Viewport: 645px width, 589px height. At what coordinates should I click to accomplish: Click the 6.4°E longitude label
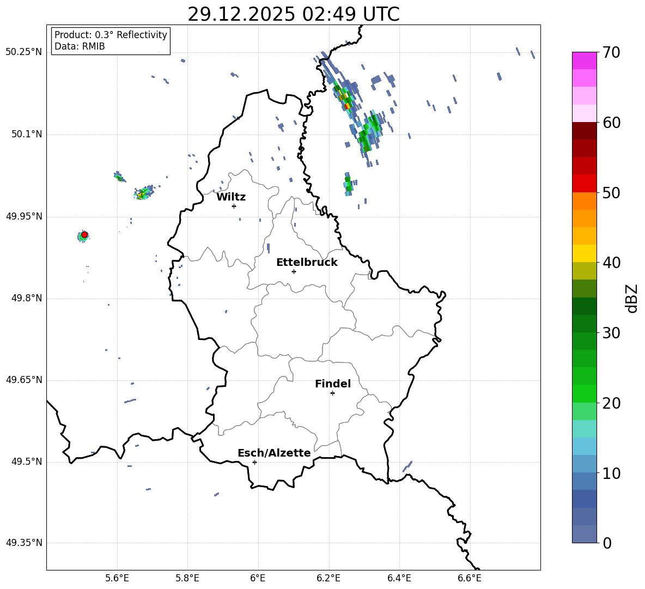(x=399, y=578)
